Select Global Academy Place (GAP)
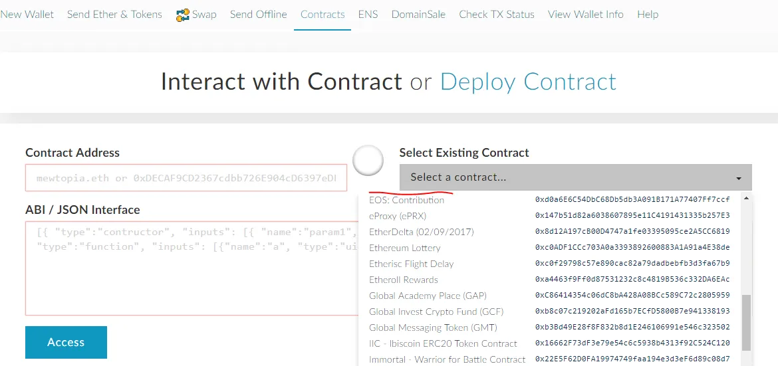Viewport: 778px width, 366px height. (x=428, y=296)
